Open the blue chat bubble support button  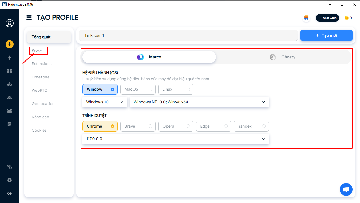click(x=346, y=189)
